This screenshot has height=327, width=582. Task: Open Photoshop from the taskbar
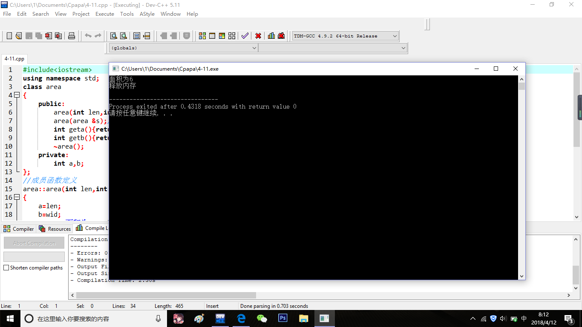click(x=283, y=318)
